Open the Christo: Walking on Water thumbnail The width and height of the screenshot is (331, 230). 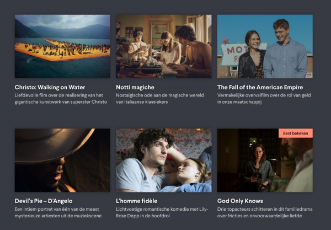pyautogui.click(x=62, y=46)
